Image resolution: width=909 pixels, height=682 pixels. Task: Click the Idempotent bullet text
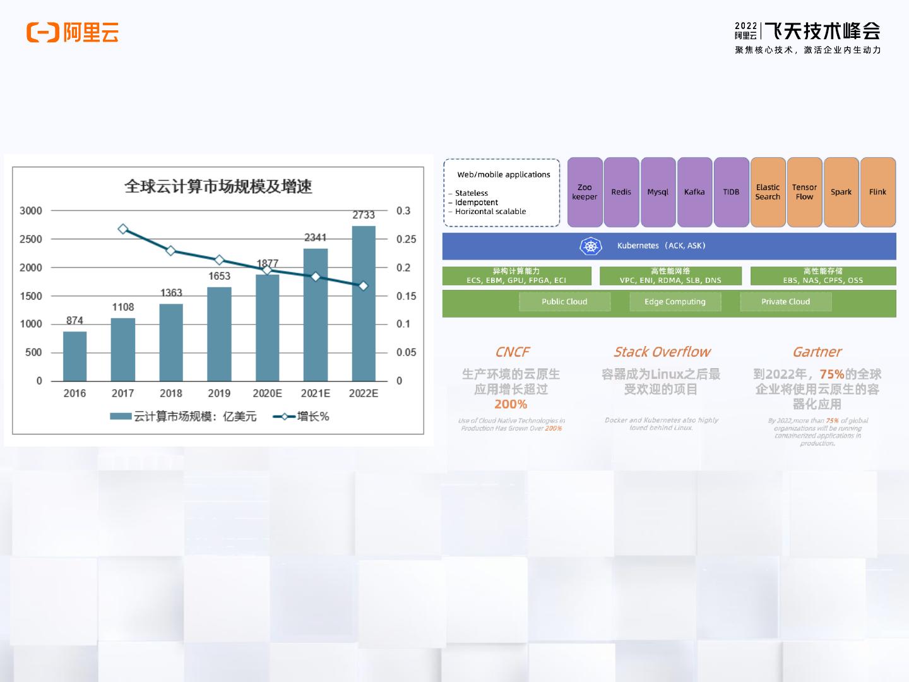point(477,203)
